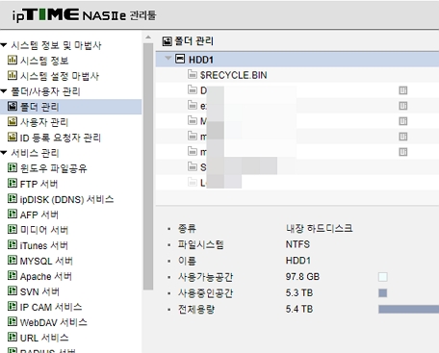Click folder icon of S folder
This screenshot has height=353, width=439.
point(193,166)
